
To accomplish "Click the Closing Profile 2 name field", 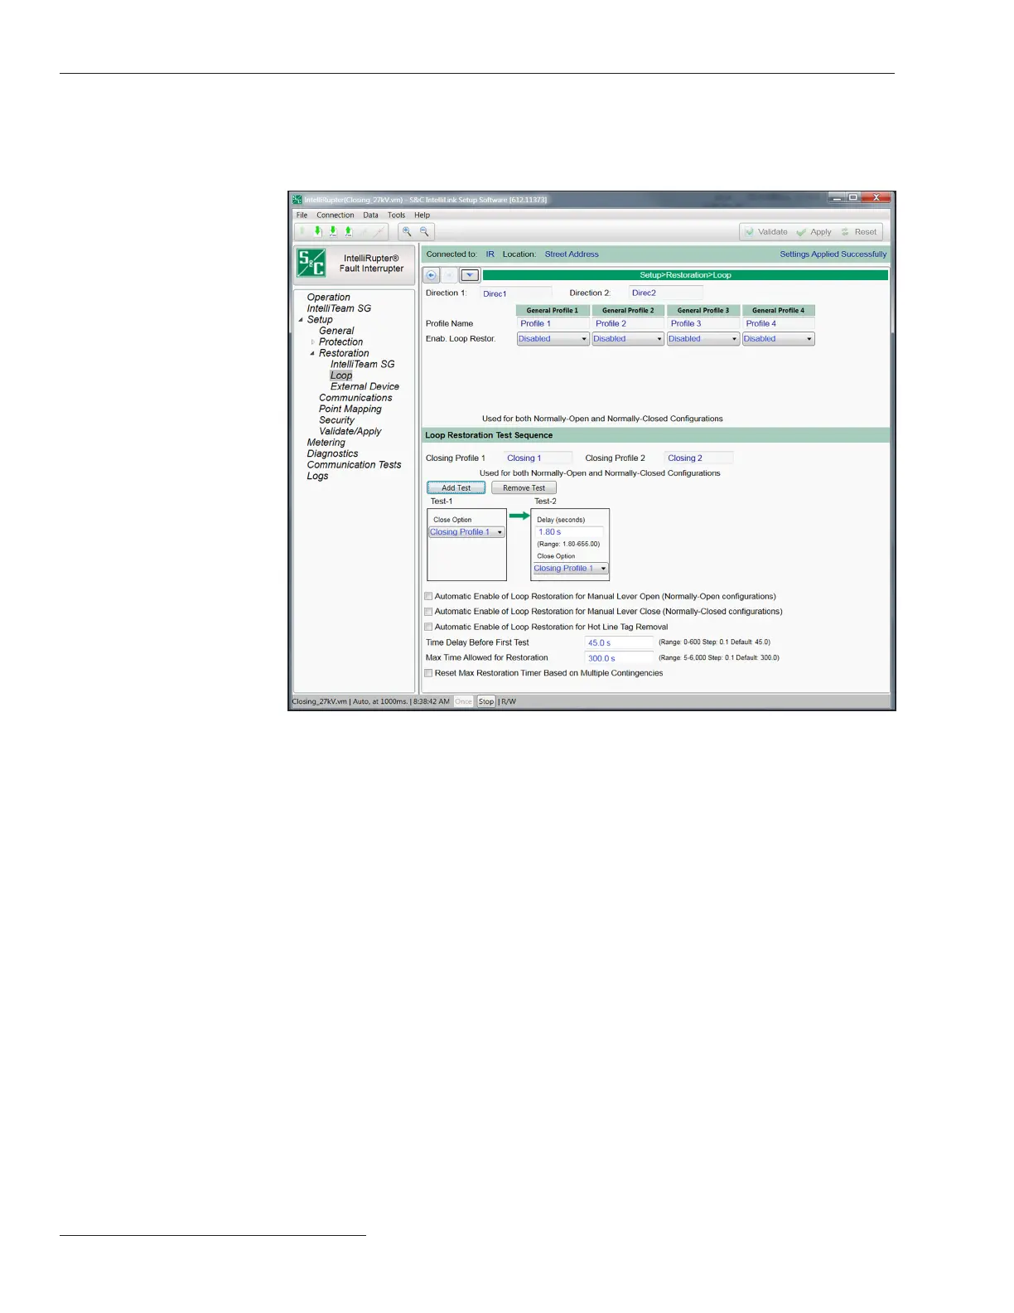I will coord(698,458).
